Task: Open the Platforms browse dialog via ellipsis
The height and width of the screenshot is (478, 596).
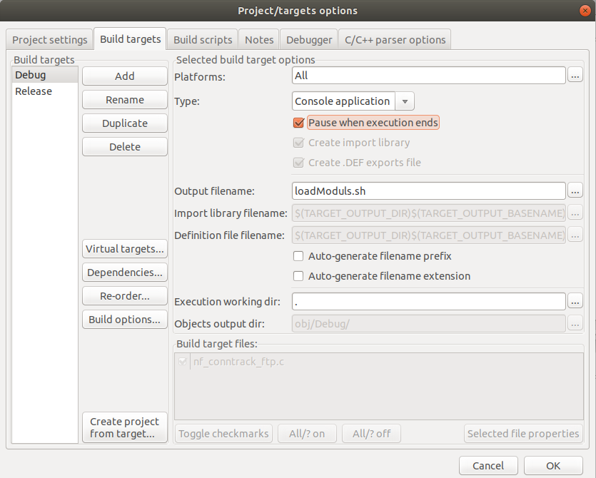Action: (x=575, y=75)
